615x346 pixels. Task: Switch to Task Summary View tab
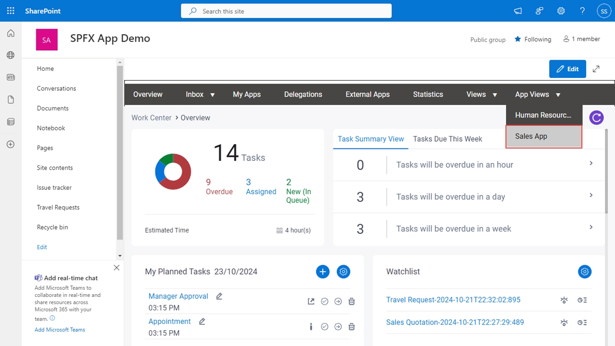[371, 139]
